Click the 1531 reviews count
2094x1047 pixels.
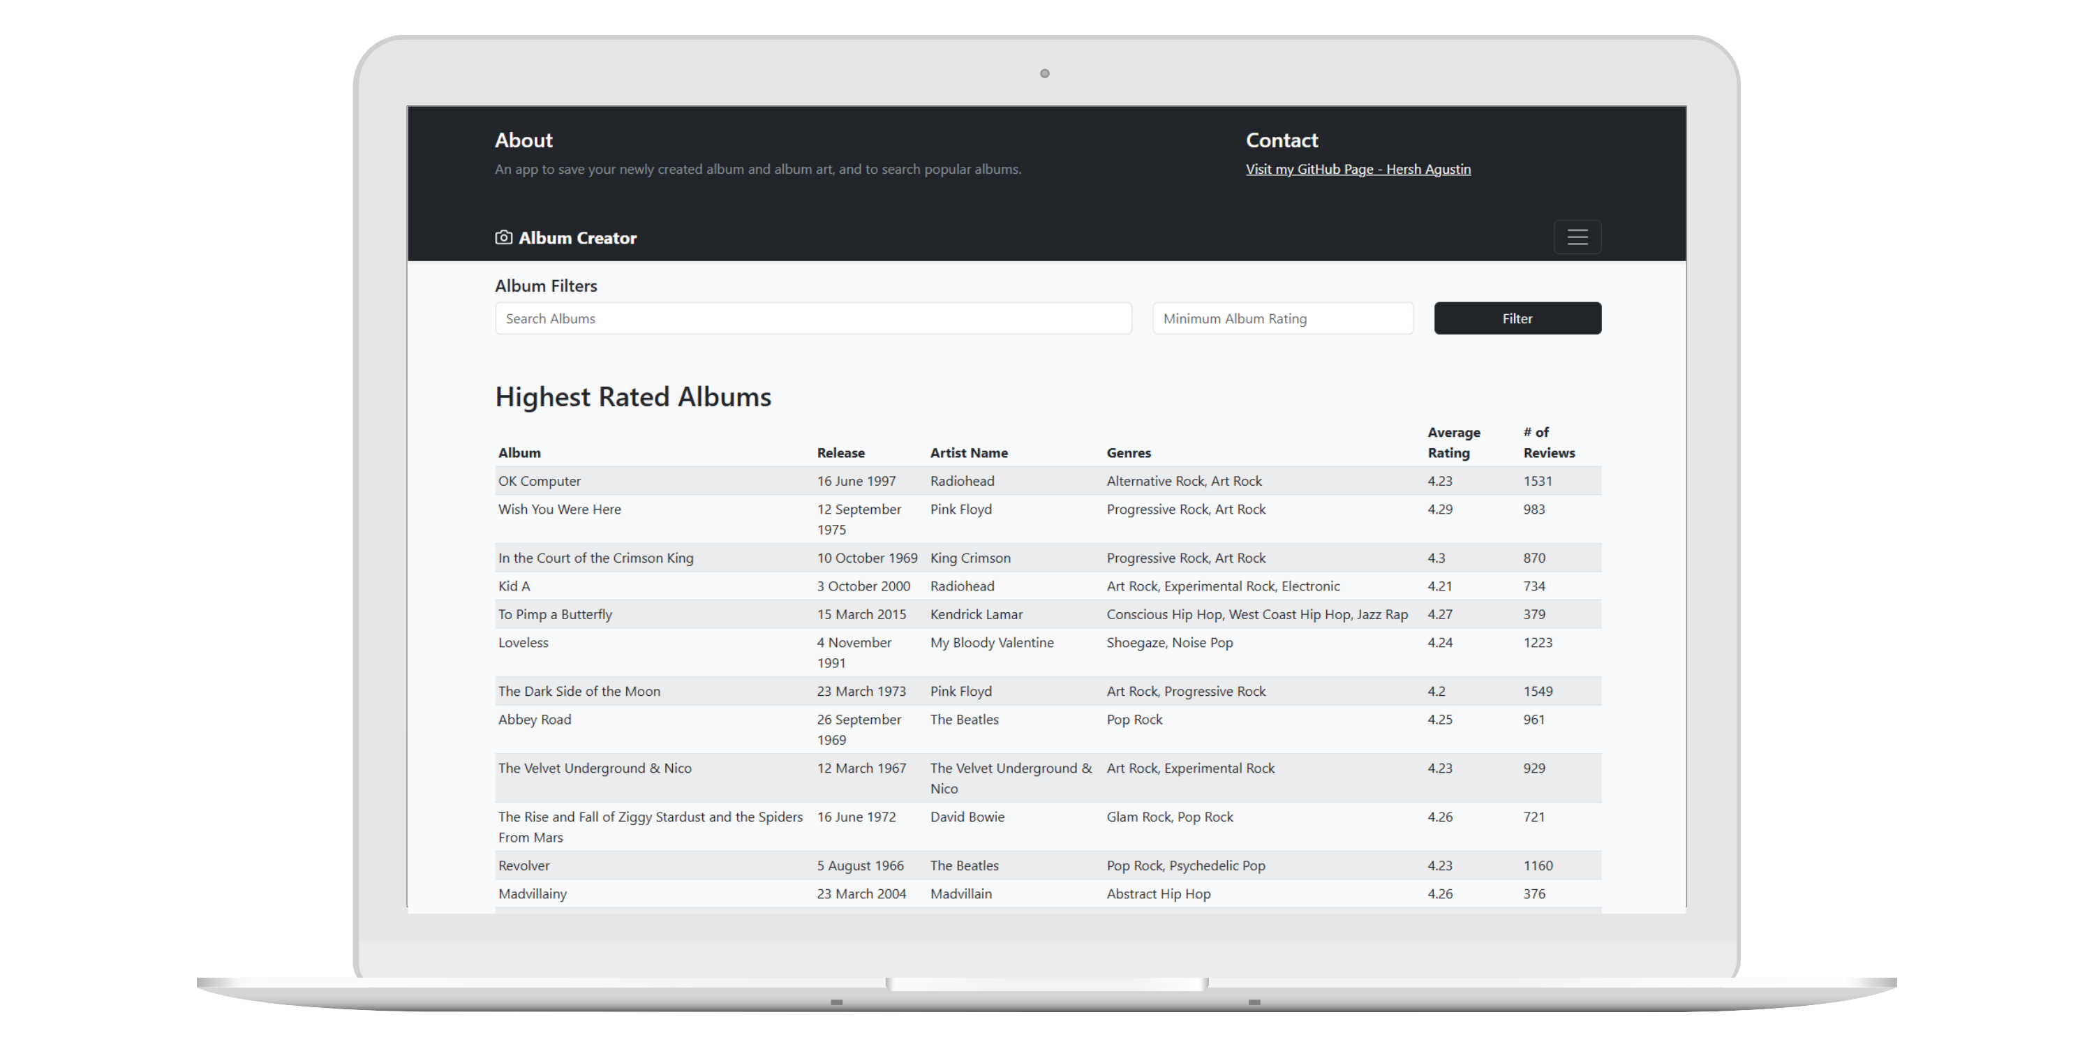tap(1538, 481)
